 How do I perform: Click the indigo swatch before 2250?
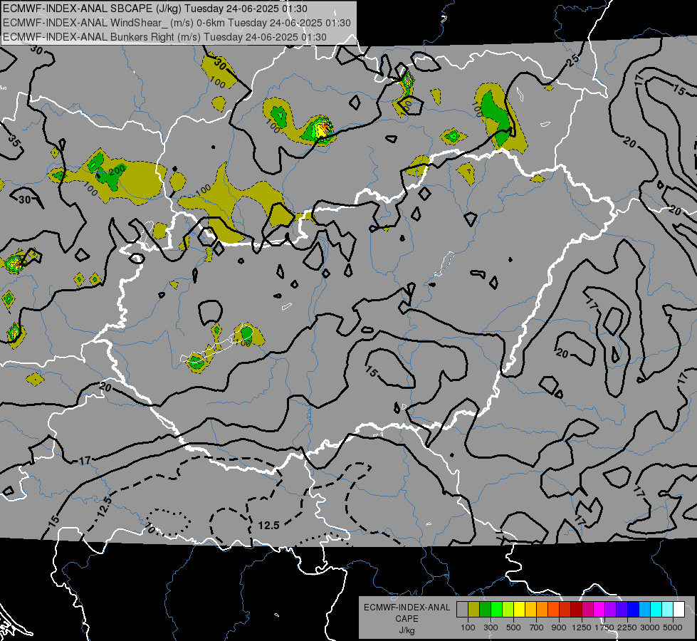622,609
